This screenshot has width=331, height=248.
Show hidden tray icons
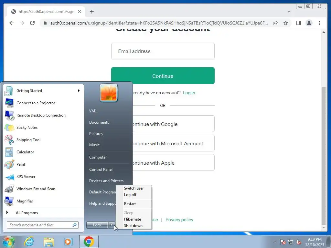(275, 242)
